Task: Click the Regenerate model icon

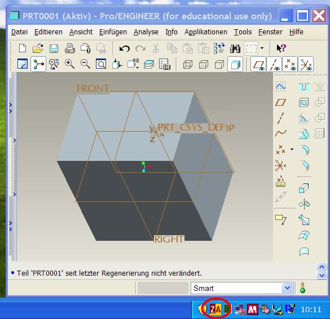Action: click(219, 48)
